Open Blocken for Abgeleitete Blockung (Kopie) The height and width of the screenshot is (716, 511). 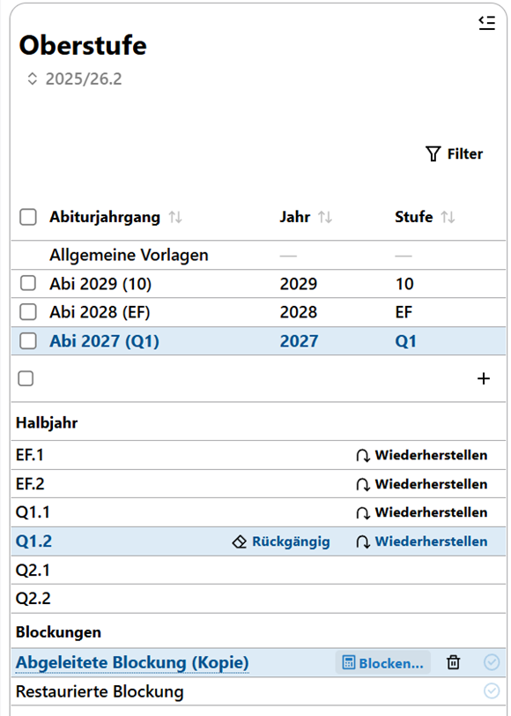pos(382,662)
